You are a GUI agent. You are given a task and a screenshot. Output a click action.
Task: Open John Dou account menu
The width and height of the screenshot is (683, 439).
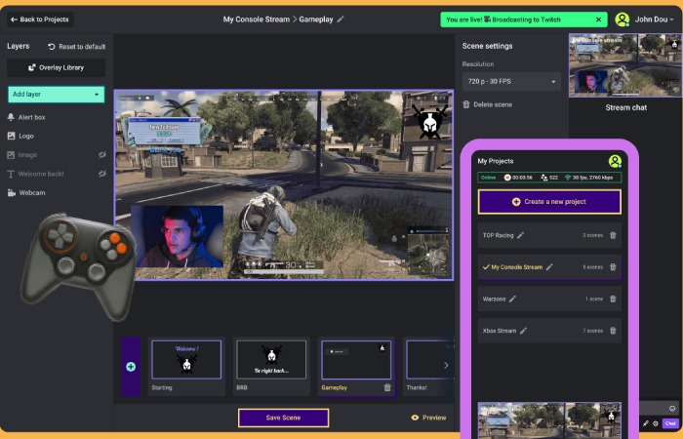(x=654, y=20)
